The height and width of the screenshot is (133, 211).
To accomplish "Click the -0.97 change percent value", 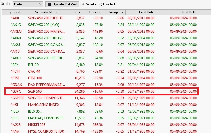I will (x=120, y=125).
